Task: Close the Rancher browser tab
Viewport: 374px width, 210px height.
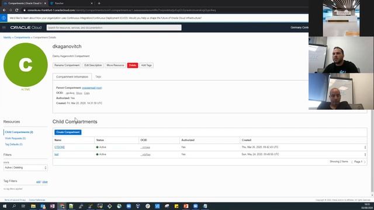Action: (92, 3)
